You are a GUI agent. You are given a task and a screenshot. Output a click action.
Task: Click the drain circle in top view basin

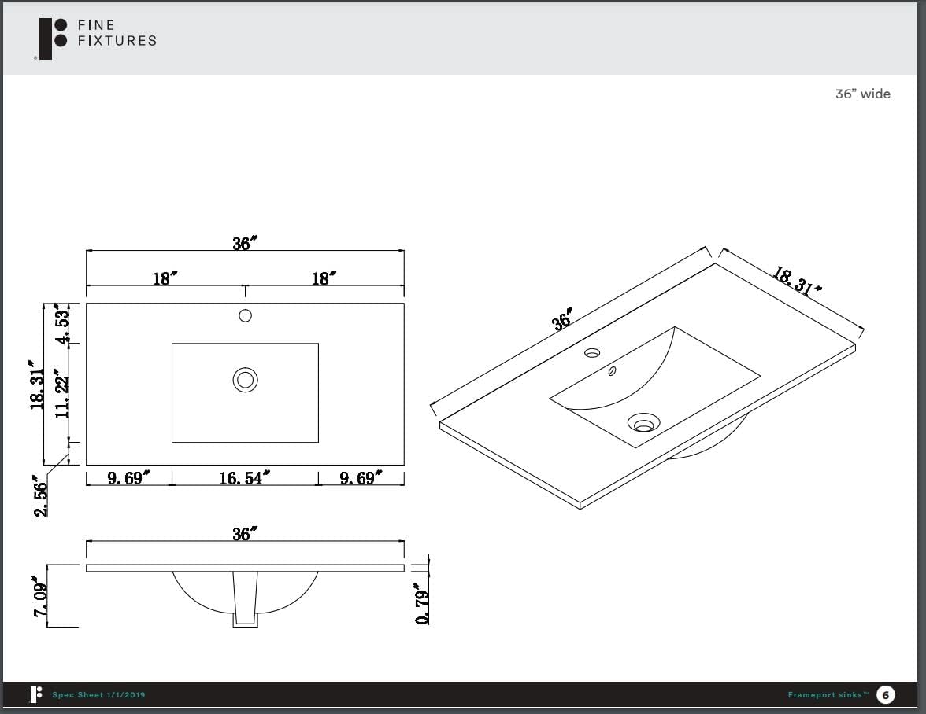click(245, 380)
